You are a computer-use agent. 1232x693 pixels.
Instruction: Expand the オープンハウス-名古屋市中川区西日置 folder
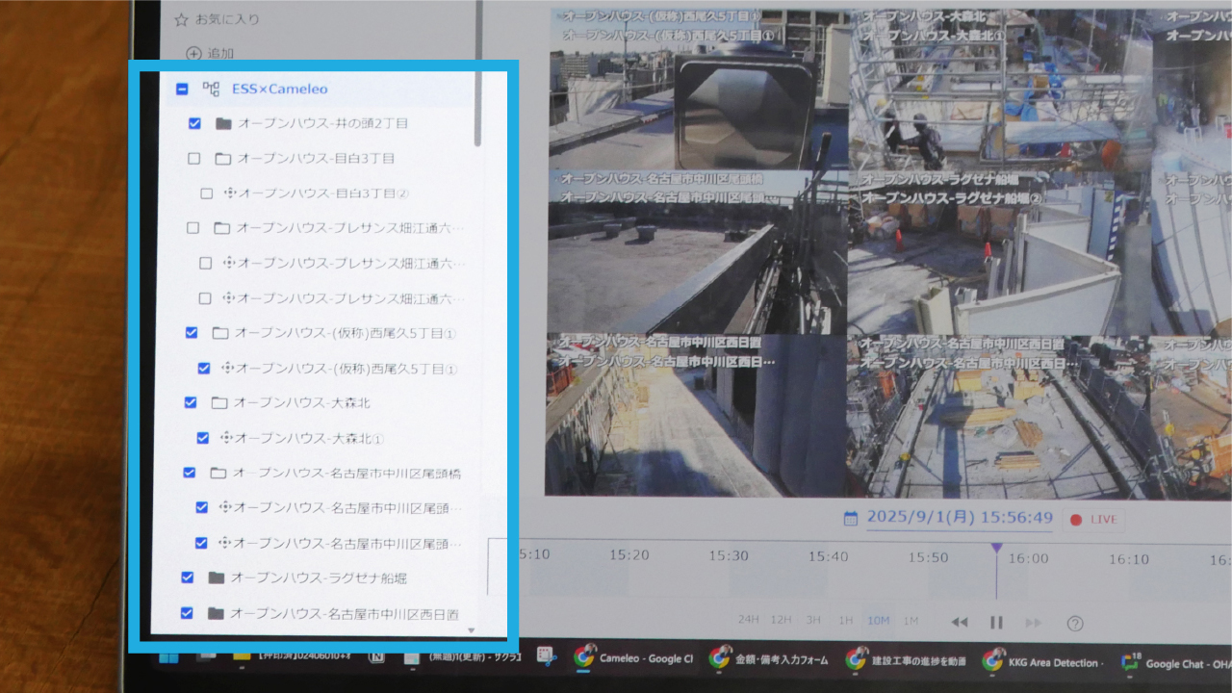click(214, 612)
